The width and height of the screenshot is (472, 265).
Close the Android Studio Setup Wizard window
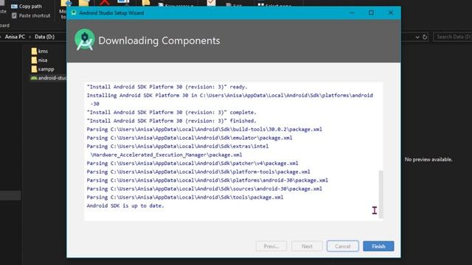pos(390,13)
